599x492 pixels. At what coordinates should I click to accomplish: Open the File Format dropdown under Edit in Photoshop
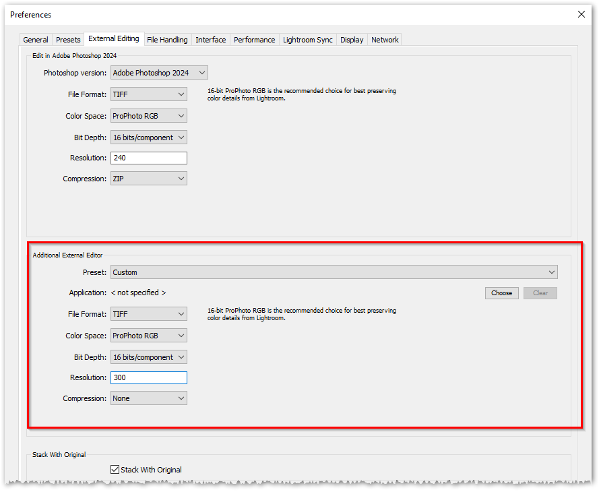(x=148, y=94)
